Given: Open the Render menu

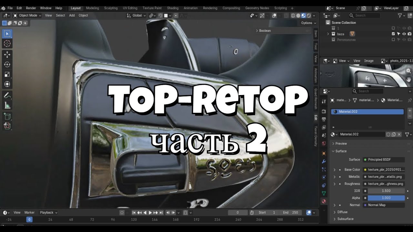Looking at the screenshot, I should 31,8.
